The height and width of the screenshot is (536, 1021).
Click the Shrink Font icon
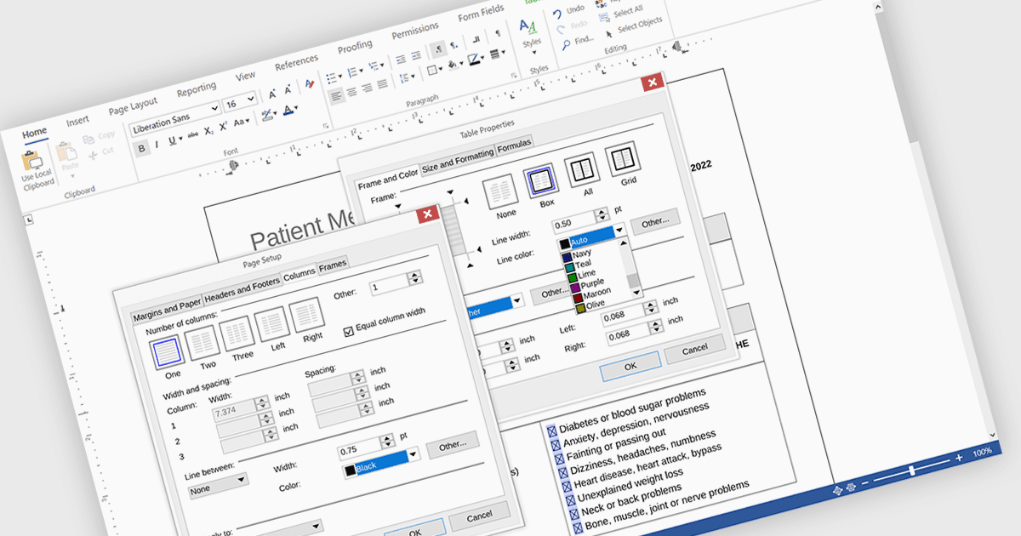pyautogui.click(x=289, y=90)
